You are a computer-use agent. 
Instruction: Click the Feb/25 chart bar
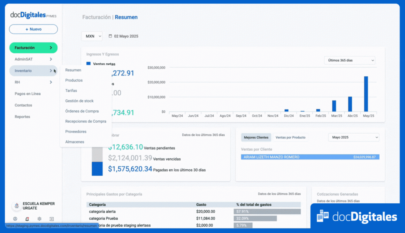(318, 110)
